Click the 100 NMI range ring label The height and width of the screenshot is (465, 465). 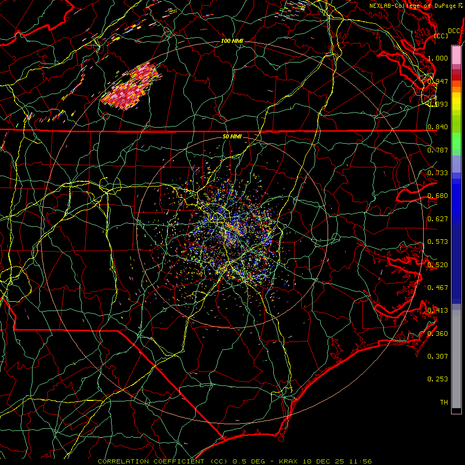[x=232, y=41]
